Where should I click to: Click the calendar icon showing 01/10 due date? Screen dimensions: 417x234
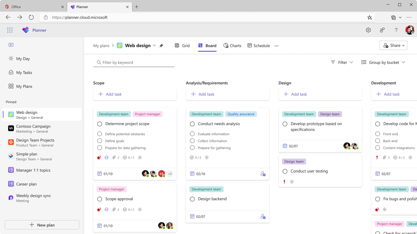100,174
